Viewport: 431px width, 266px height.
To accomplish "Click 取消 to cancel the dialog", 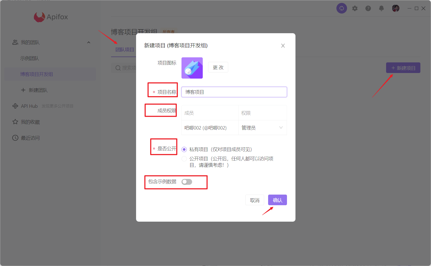I will [x=255, y=200].
